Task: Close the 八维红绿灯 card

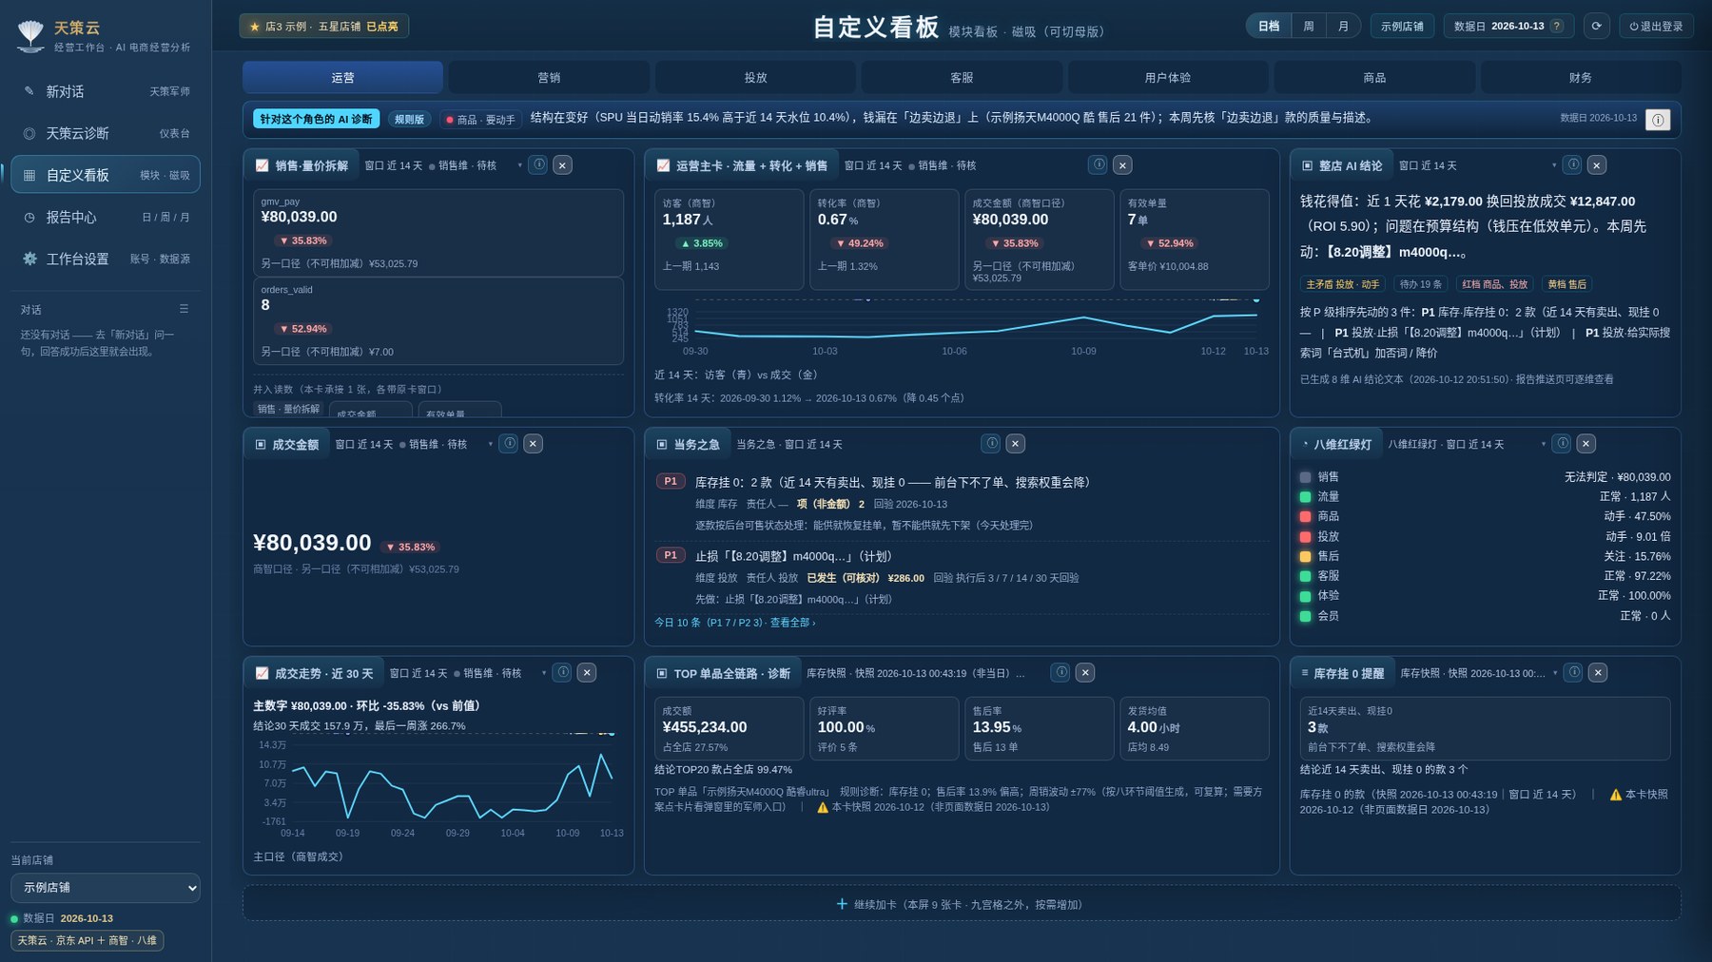Action: 1586,444
